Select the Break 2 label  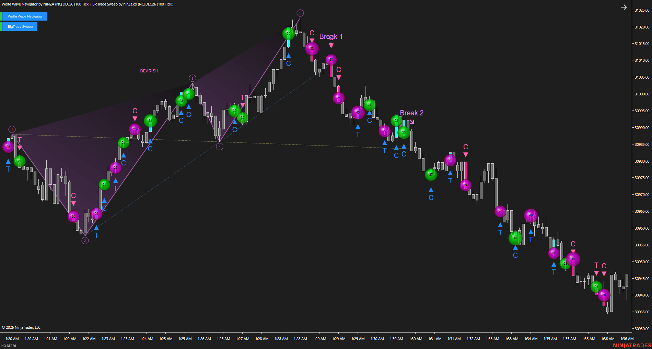411,113
